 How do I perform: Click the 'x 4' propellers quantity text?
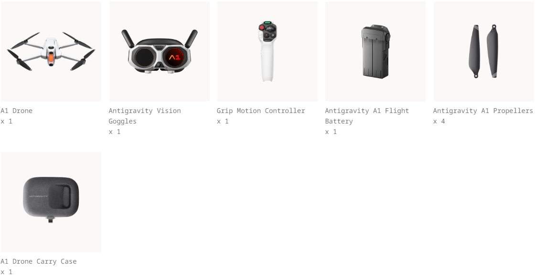tap(439, 122)
